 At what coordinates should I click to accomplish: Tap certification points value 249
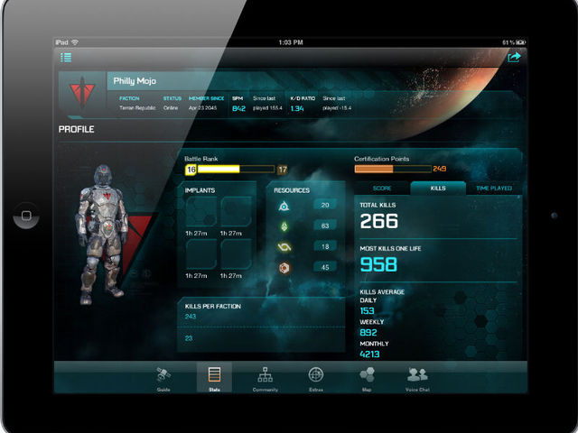pyautogui.click(x=440, y=169)
